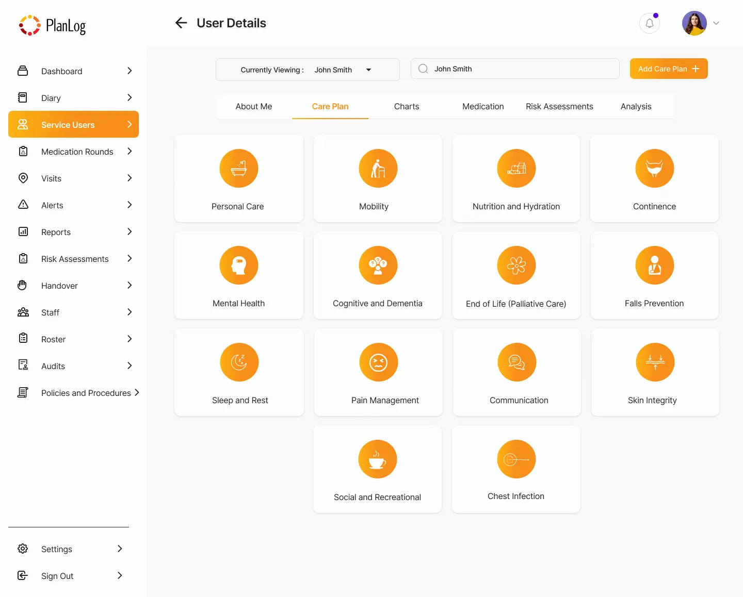Open the Personal Care bathtub icon

238,169
